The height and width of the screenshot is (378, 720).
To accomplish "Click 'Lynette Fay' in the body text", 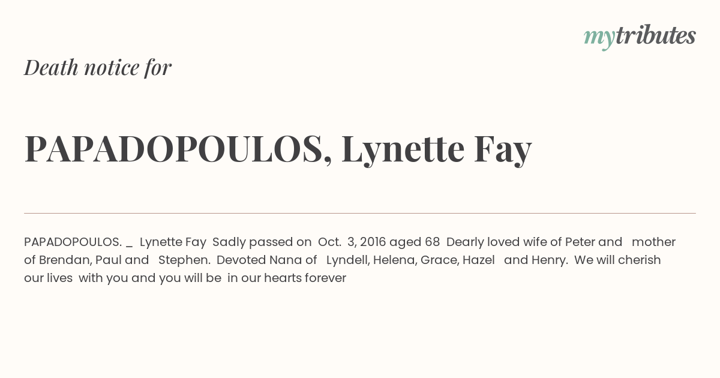I will 173,242.
